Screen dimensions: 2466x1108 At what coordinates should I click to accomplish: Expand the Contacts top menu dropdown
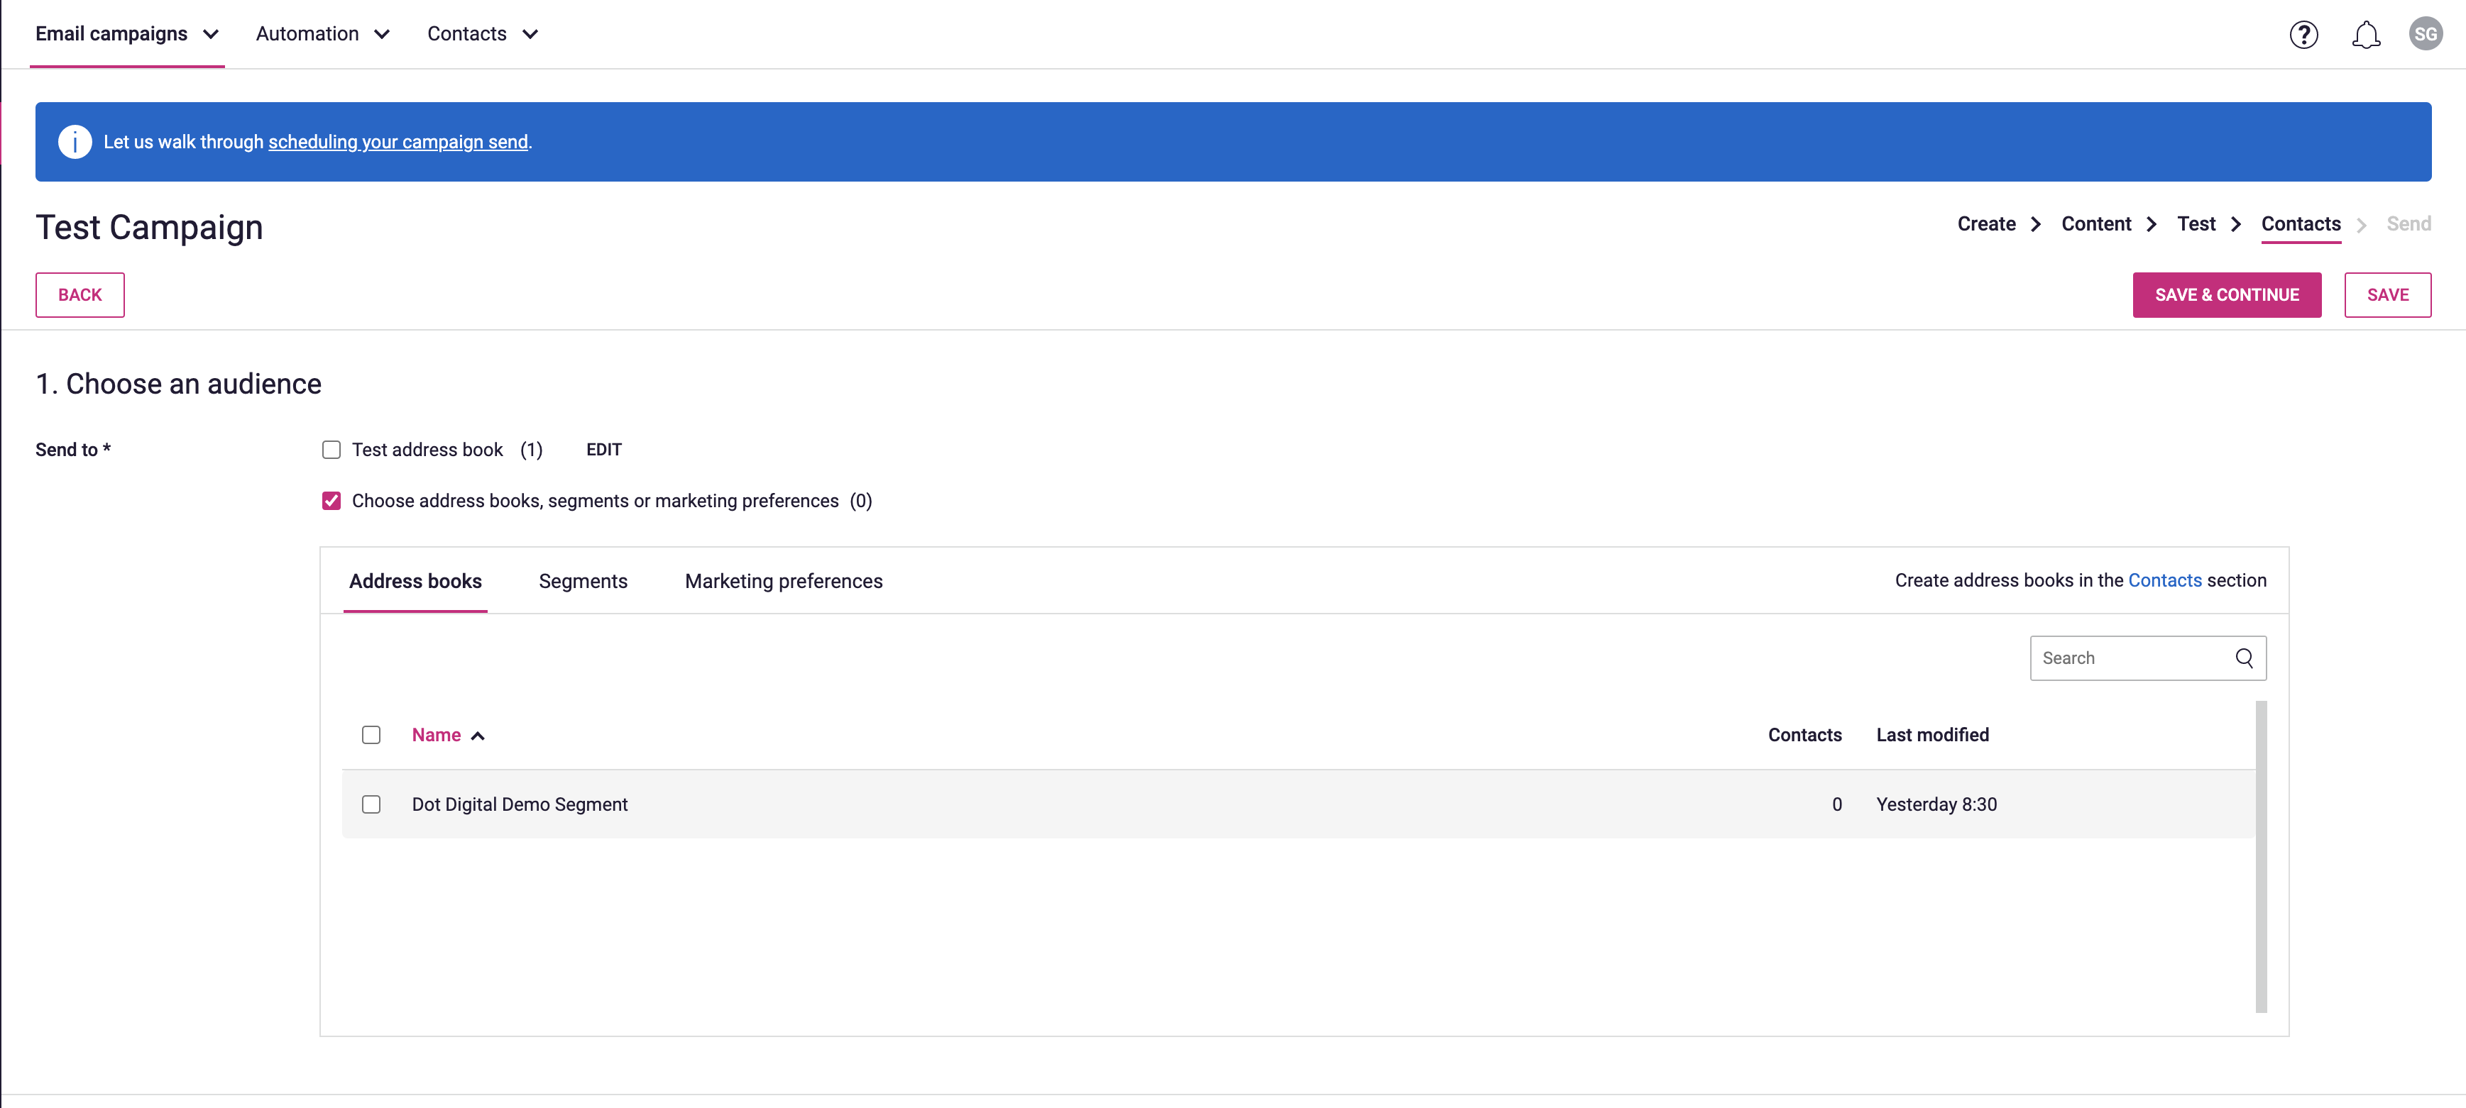click(483, 35)
